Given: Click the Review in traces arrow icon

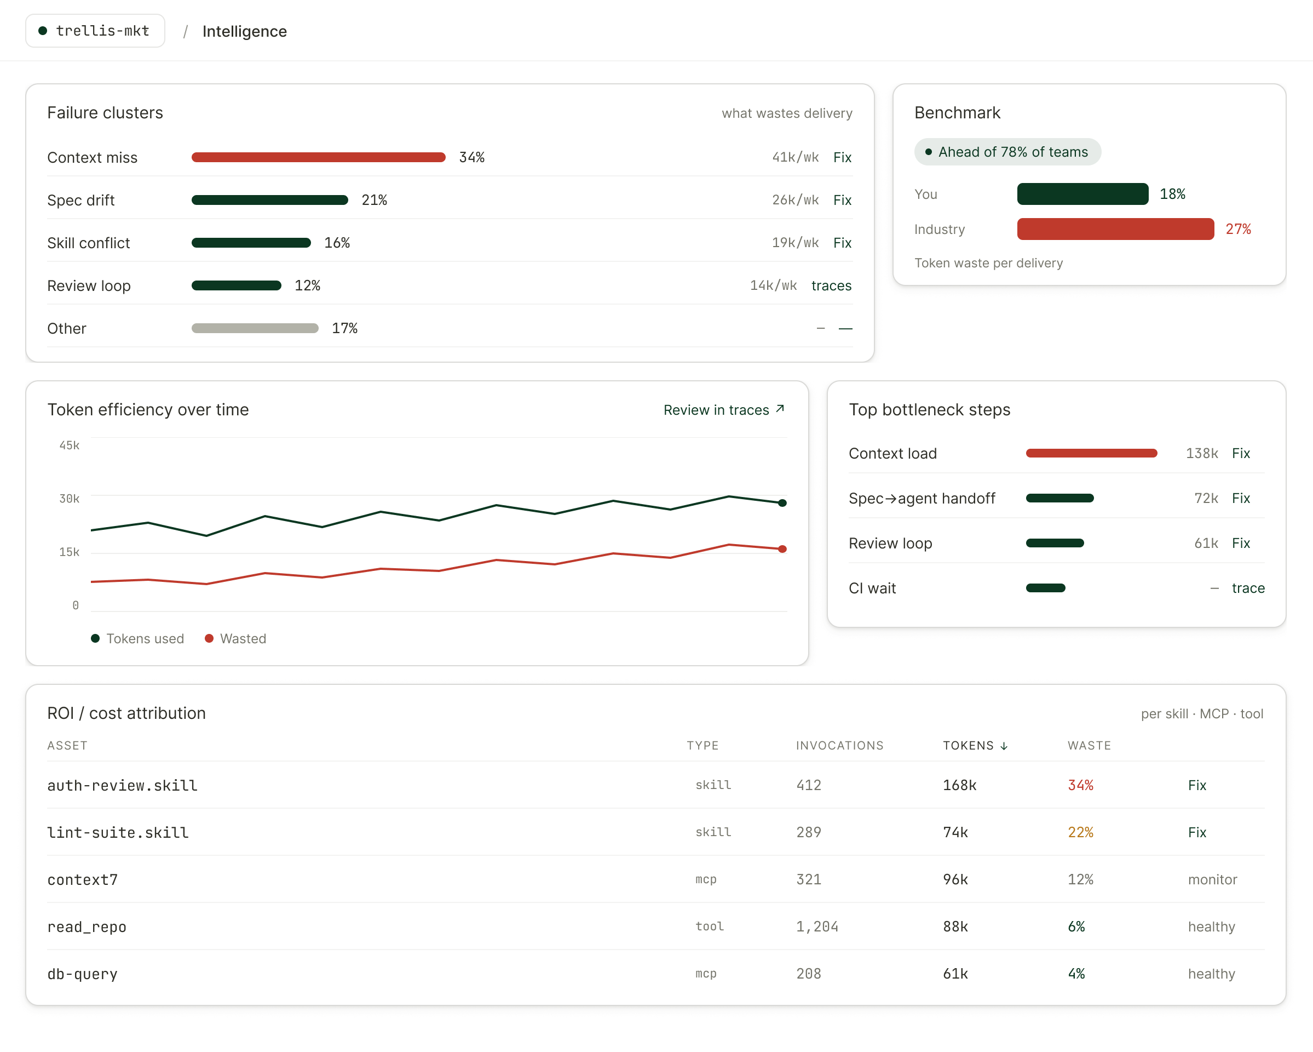Looking at the screenshot, I should click(780, 409).
